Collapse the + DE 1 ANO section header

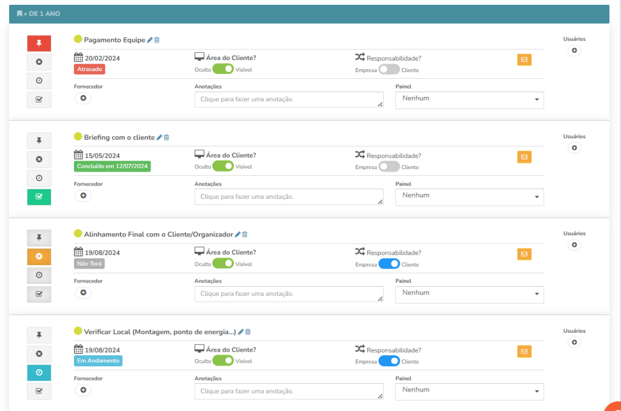pos(39,13)
